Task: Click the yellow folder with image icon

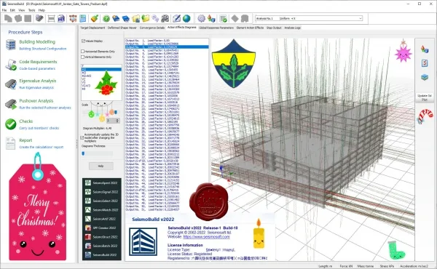Action: [x=135, y=18]
